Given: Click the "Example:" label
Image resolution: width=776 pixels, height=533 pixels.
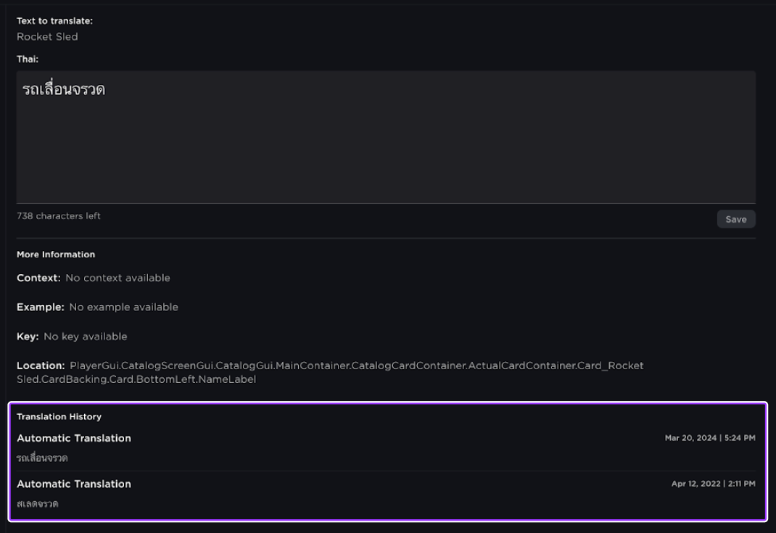Looking at the screenshot, I should click(40, 307).
